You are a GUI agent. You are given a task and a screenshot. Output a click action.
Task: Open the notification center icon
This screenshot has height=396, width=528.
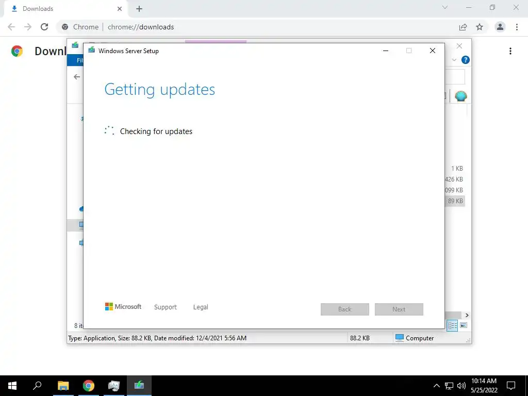click(x=511, y=386)
